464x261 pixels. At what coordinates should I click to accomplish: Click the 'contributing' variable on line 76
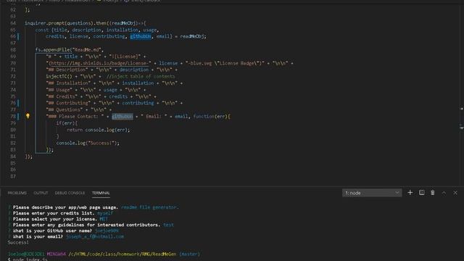[138, 103]
